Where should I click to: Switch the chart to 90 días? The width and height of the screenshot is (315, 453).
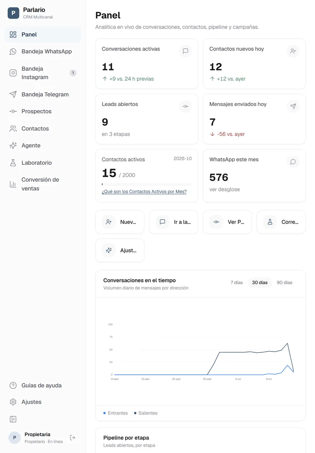(x=284, y=282)
